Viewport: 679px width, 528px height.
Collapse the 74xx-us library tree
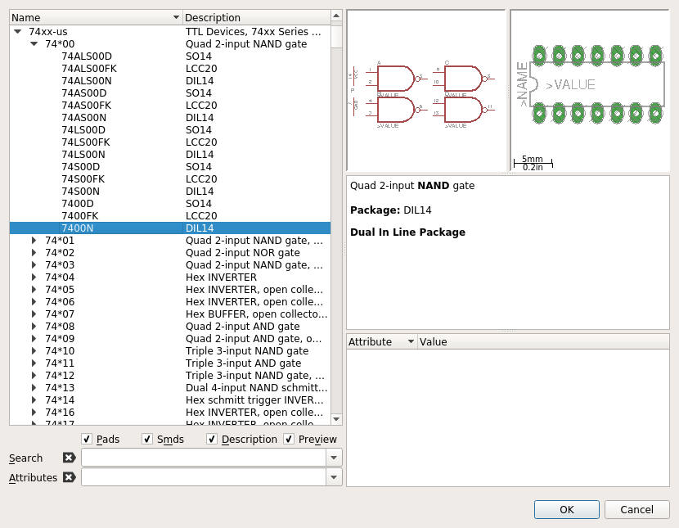pyautogui.click(x=17, y=31)
